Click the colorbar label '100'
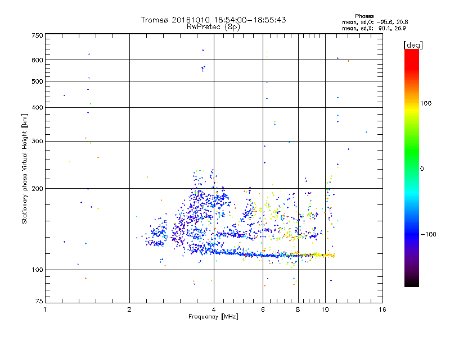450x337 pixels. [426, 103]
